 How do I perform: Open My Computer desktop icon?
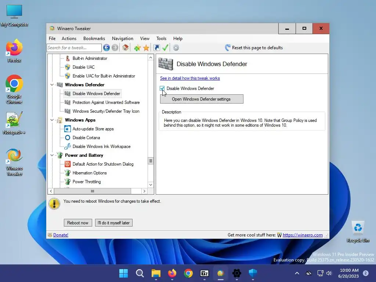click(x=14, y=15)
